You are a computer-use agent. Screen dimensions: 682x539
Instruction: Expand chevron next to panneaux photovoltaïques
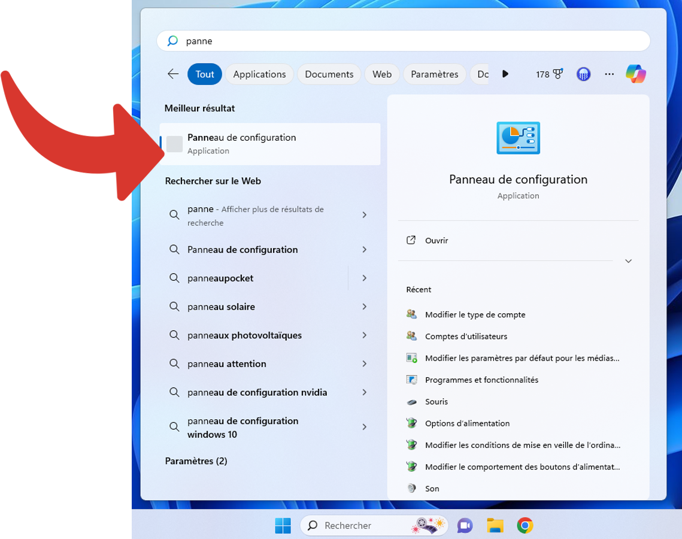[x=365, y=335]
